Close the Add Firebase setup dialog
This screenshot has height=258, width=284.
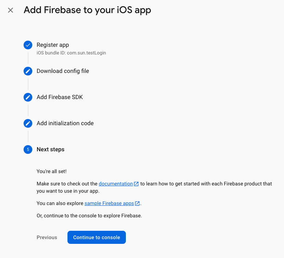(11, 10)
